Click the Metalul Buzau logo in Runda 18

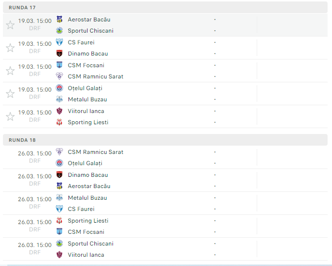60,198
